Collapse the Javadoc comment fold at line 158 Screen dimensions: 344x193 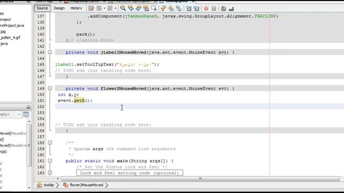(50, 143)
